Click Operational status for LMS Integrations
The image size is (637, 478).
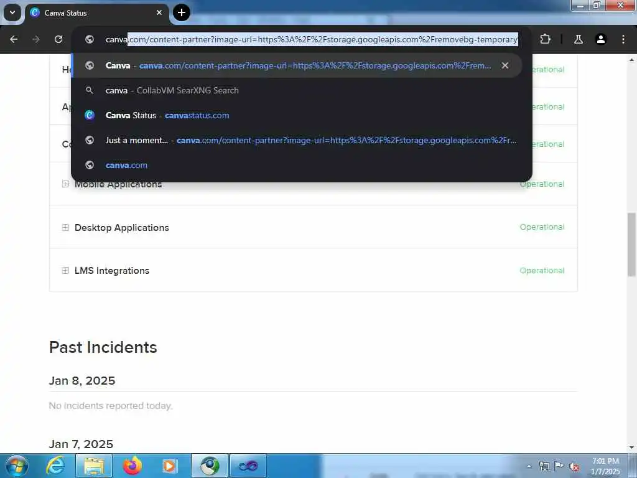coord(542,271)
